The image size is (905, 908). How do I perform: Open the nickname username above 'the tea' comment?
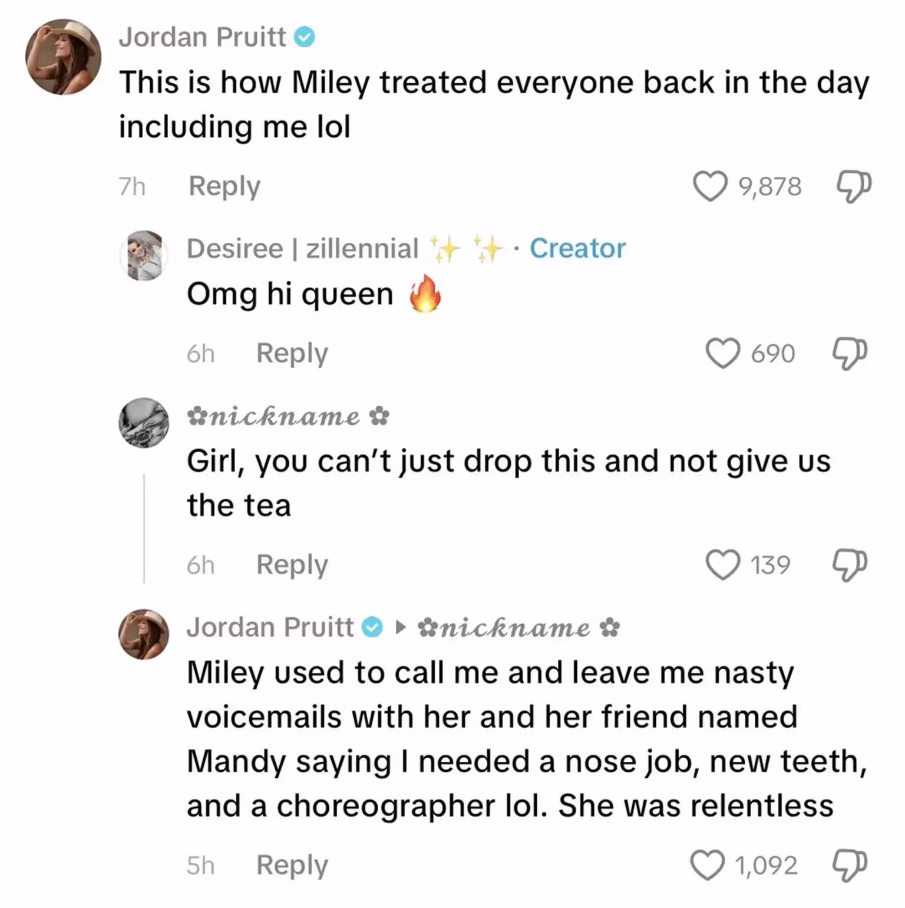click(288, 417)
